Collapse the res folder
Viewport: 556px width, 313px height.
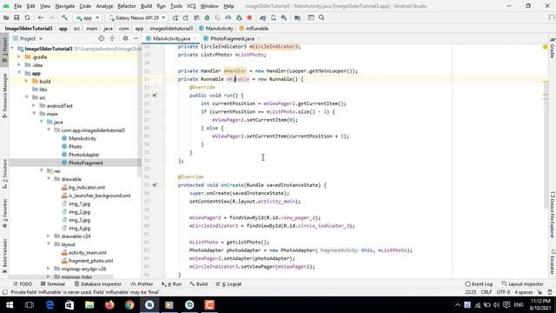pos(42,170)
